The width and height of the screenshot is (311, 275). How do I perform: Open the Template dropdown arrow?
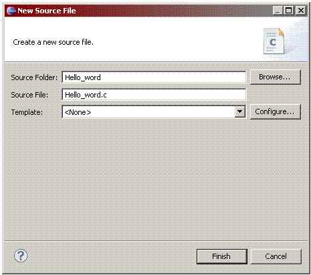click(x=240, y=111)
